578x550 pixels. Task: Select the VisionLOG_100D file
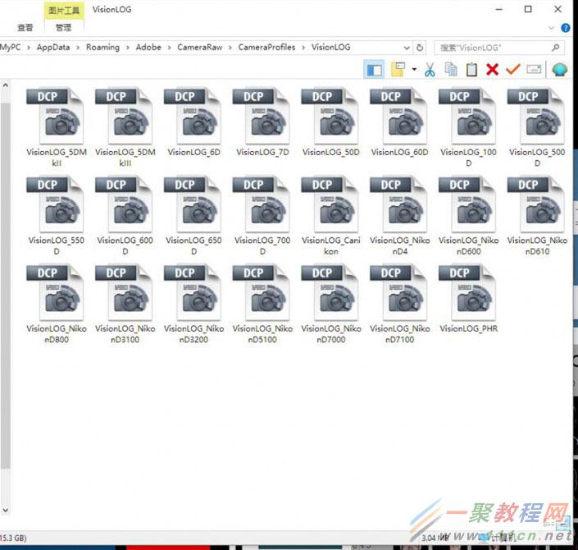tap(468, 127)
